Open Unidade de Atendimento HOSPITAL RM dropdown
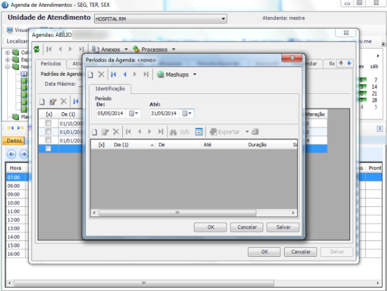The width and height of the screenshot is (387, 291). click(223, 19)
